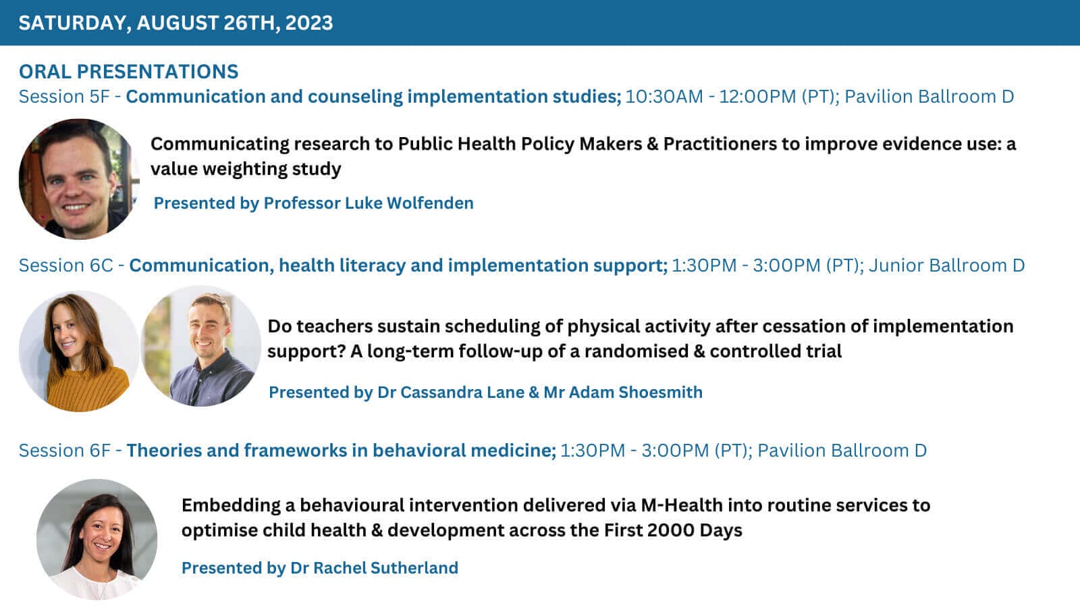Select the Oral Presentations heading
This screenshot has height=608, width=1080.
tap(128, 72)
